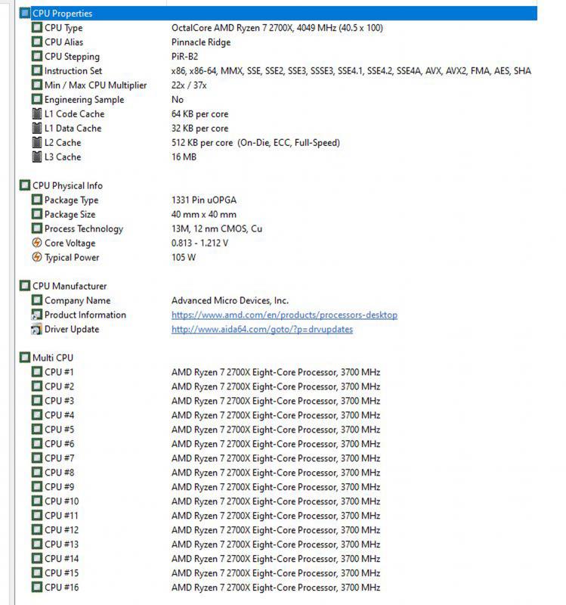Click the L1 Code Cache memory icon
The image size is (566, 605).
point(36,114)
